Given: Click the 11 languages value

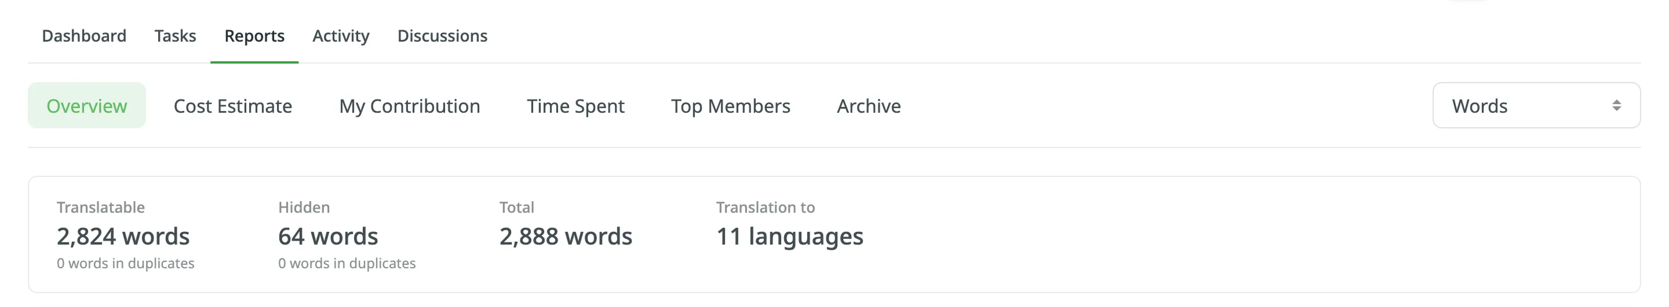Looking at the screenshot, I should coord(789,236).
